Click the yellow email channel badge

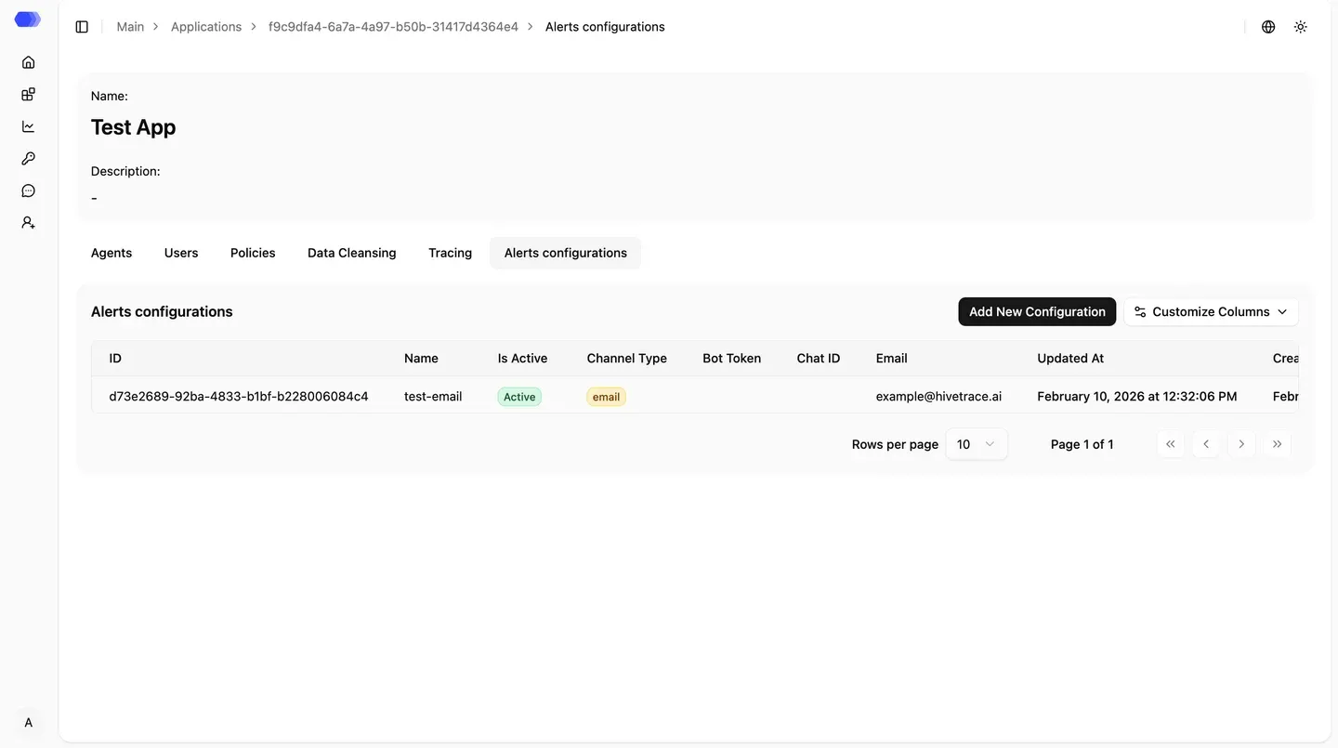click(607, 397)
